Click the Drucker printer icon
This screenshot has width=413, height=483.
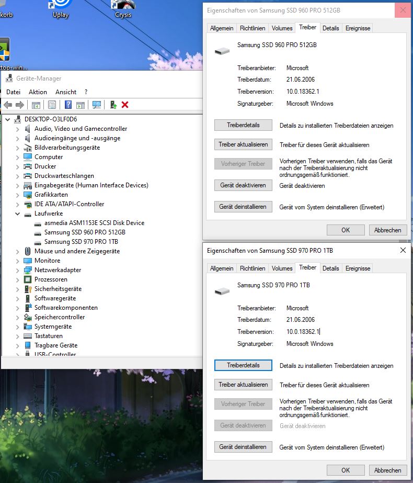click(x=28, y=166)
